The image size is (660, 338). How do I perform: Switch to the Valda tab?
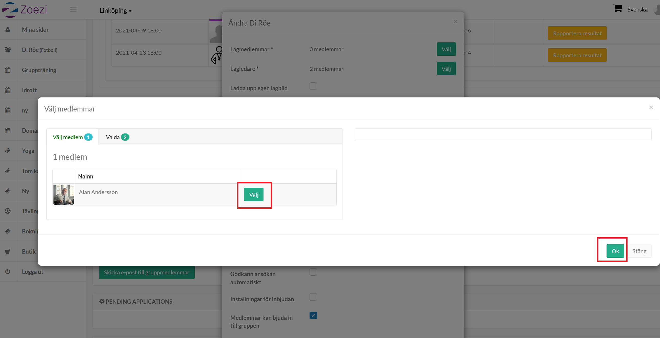(117, 137)
